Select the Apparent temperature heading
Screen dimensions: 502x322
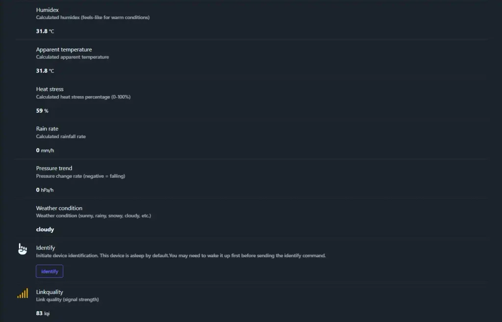[64, 50]
